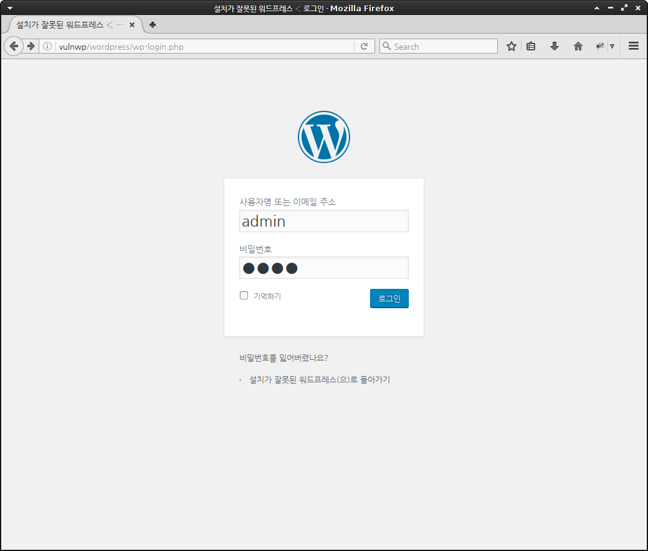Close the Firefox window
This screenshot has width=648, height=551.
[638, 8]
